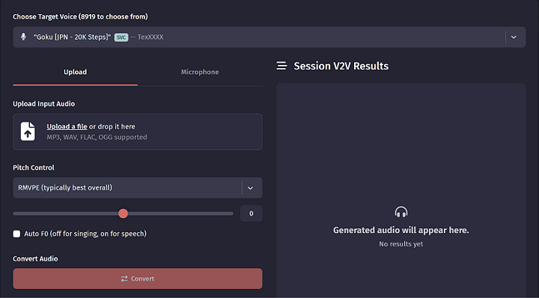Click the microphone icon beside Goku voice
539x298 pixels.
[x=23, y=37]
